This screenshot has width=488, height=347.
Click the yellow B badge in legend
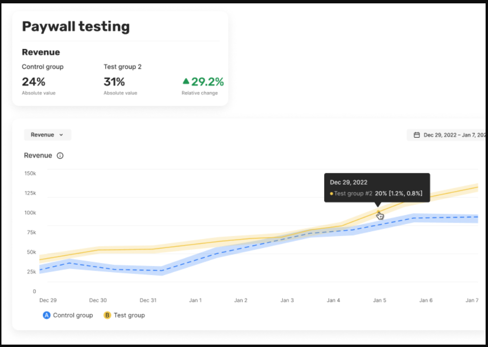(x=107, y=315)
